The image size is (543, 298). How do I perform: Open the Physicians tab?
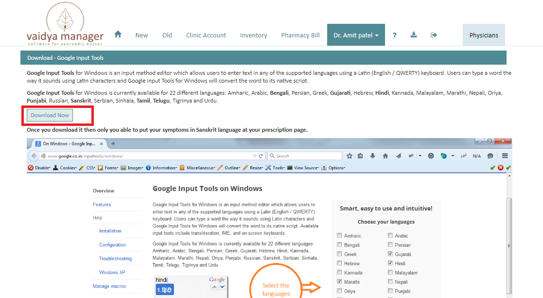click(484, 35)
